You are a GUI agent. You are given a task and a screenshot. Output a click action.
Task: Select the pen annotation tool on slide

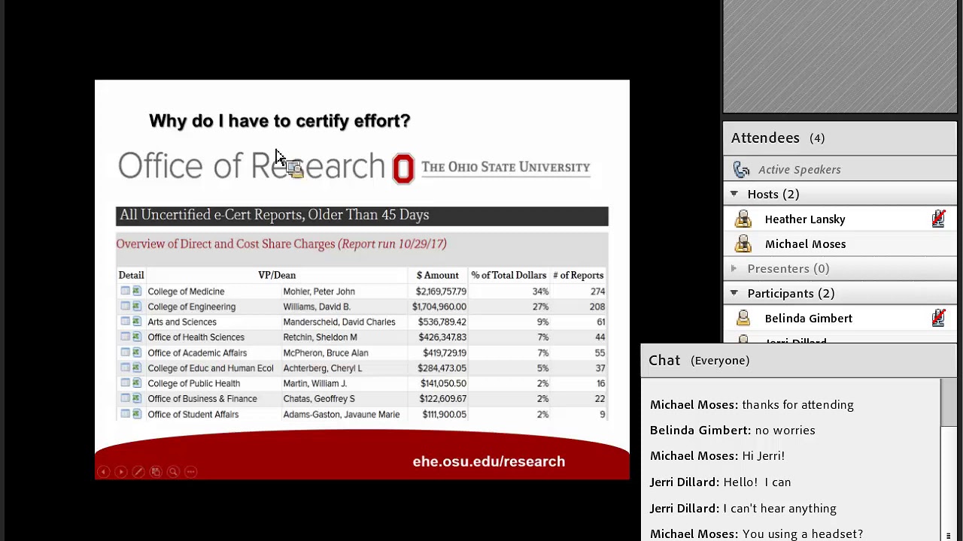pos(138,472)
